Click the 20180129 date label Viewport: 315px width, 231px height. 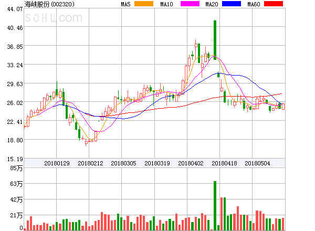pos(57,163)
